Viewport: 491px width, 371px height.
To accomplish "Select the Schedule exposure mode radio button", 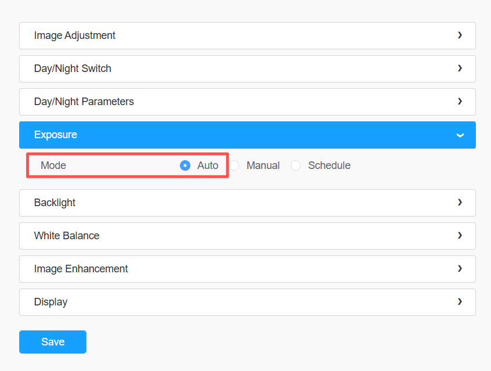I will coord(295,165).
